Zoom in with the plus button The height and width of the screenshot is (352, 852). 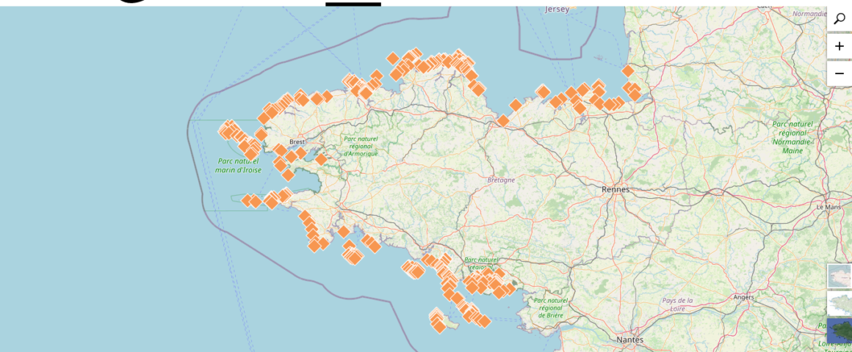pyautogui.click(x=839, y=46)
